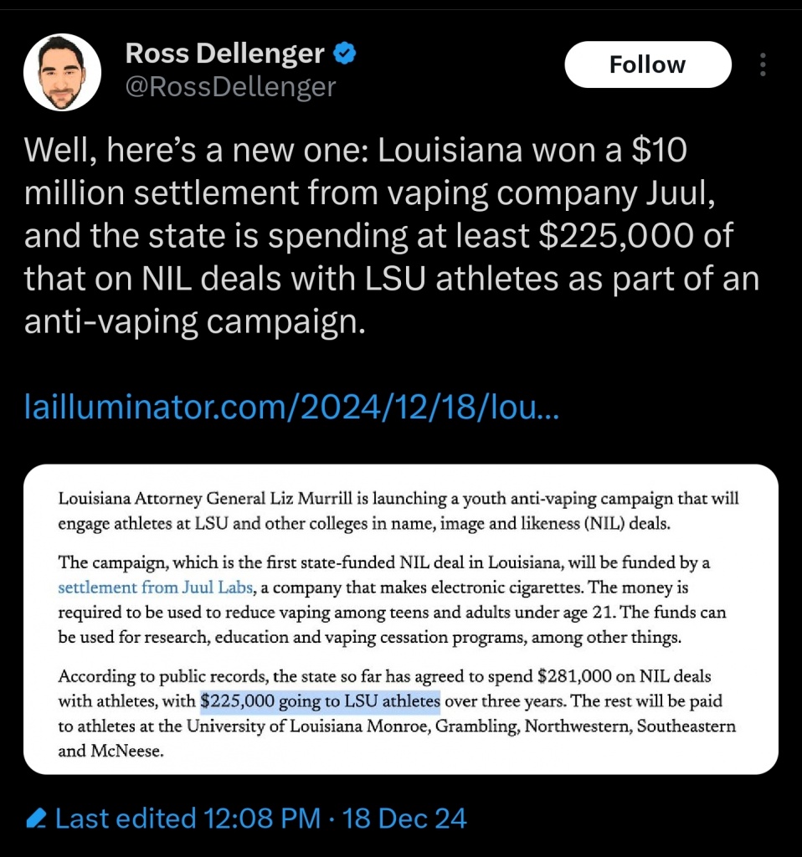Click the blue verified checkmark badge
802x857 pixels.
point(345,54)
